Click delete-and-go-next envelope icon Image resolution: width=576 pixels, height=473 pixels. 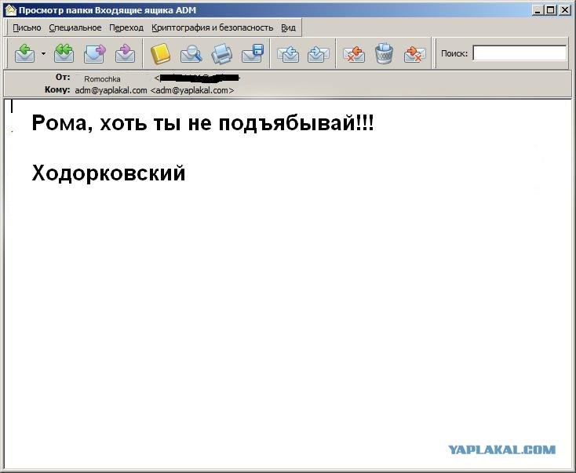click(414, 53)
